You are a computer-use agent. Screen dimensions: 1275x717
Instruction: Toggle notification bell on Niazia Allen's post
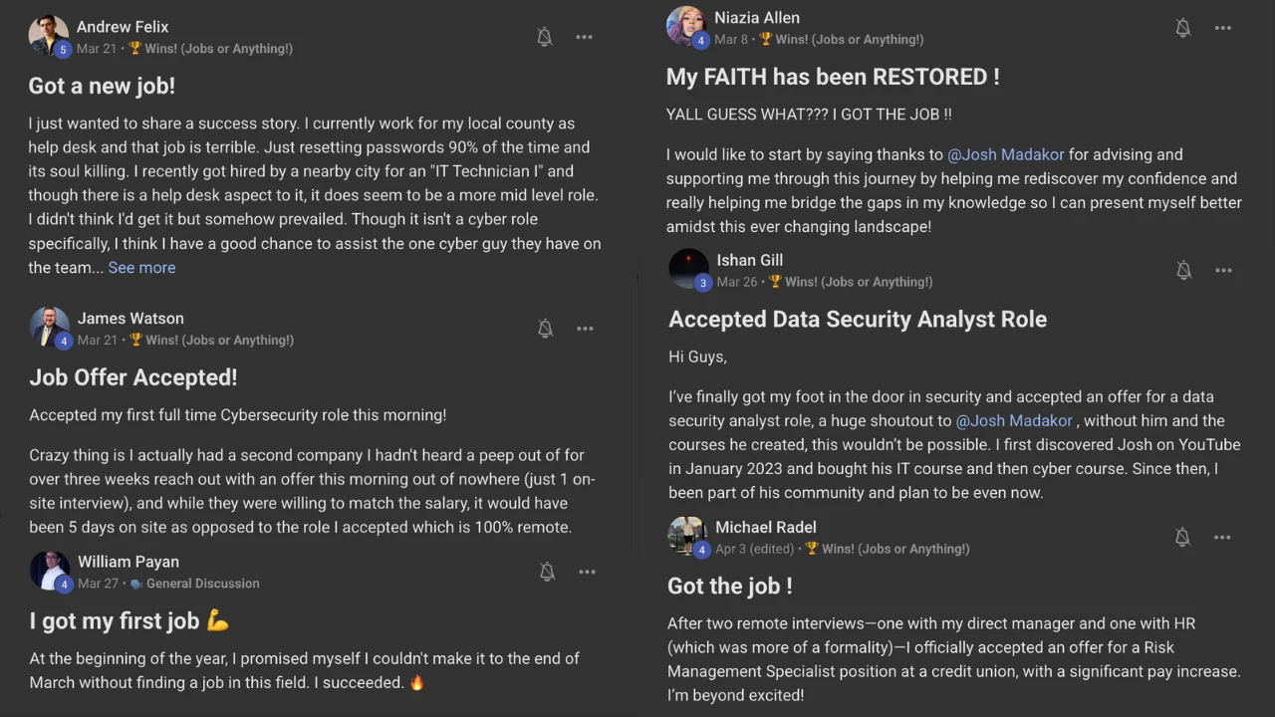click(1183, 28)
